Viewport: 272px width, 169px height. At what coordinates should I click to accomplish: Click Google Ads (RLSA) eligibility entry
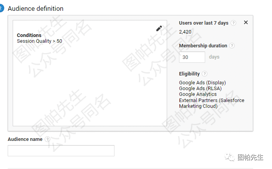pos(200,89)
